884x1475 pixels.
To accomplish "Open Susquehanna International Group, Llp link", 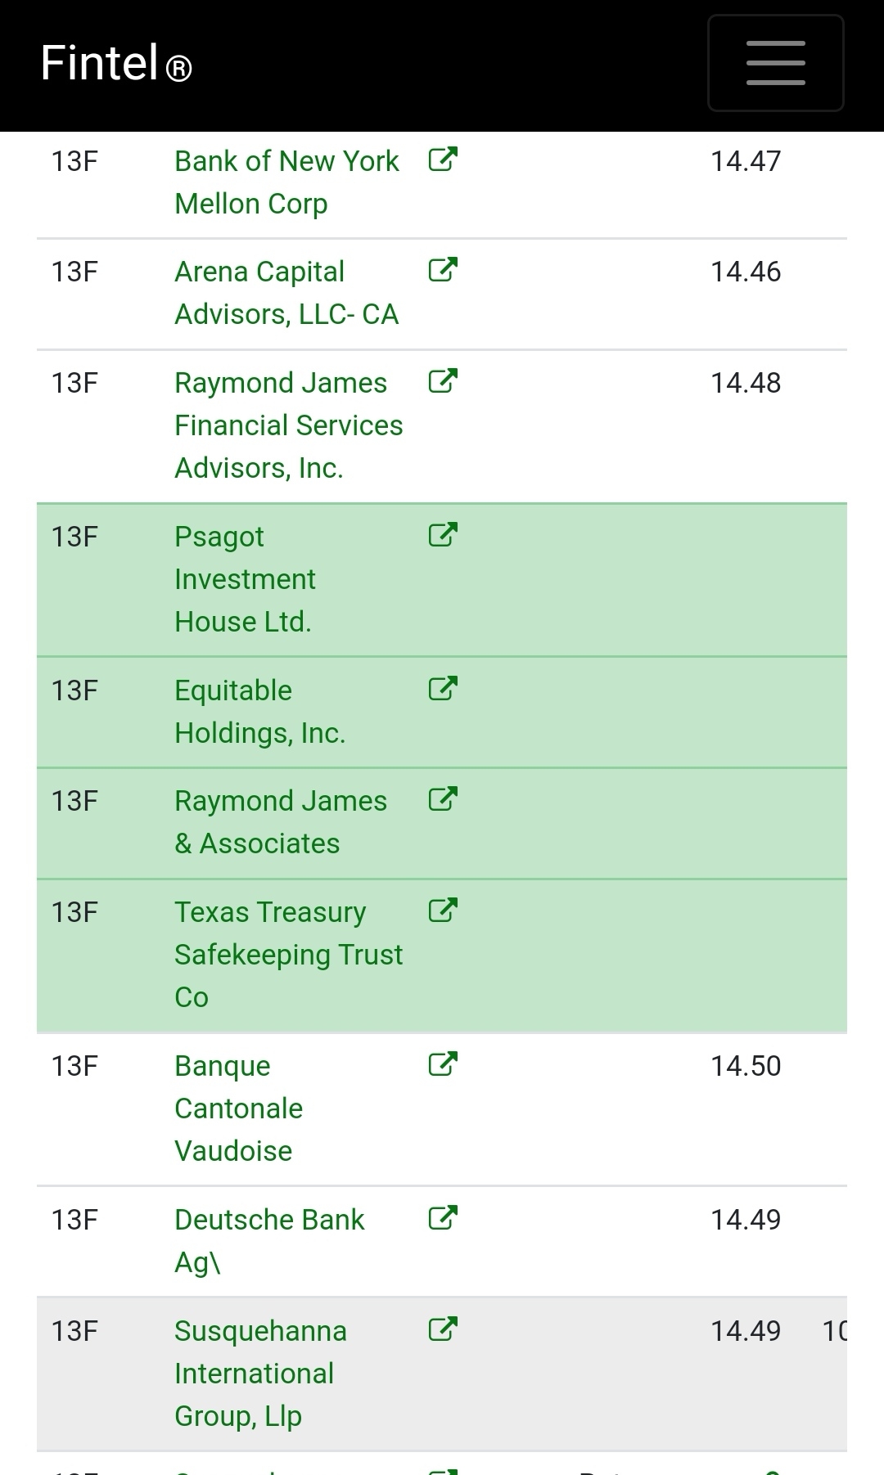I will [x=260, y=1374].
